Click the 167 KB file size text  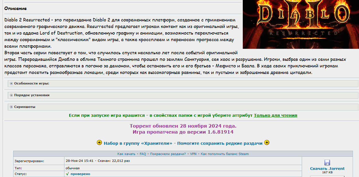pos(327,172)
